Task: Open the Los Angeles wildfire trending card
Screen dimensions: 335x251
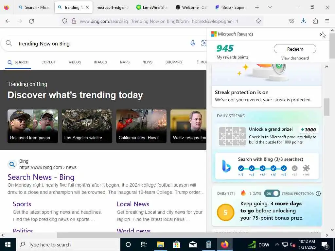Action: [x=87, y=126]
